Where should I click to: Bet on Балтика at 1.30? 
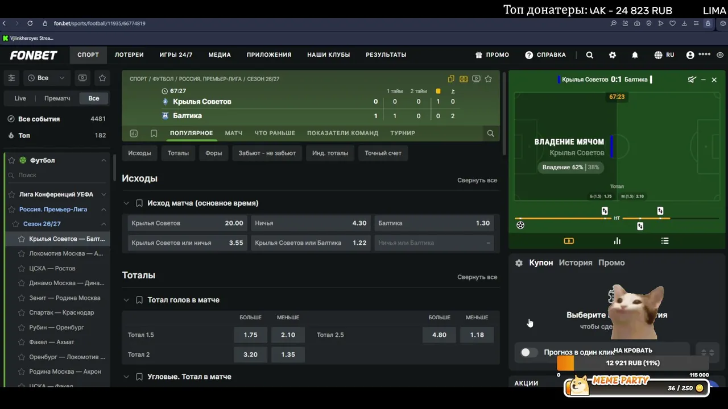coord(434,223)
